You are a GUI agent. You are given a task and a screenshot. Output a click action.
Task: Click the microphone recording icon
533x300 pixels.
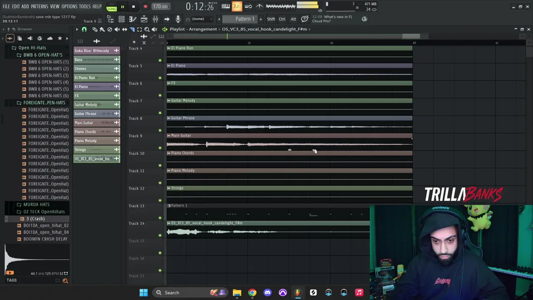178,19
